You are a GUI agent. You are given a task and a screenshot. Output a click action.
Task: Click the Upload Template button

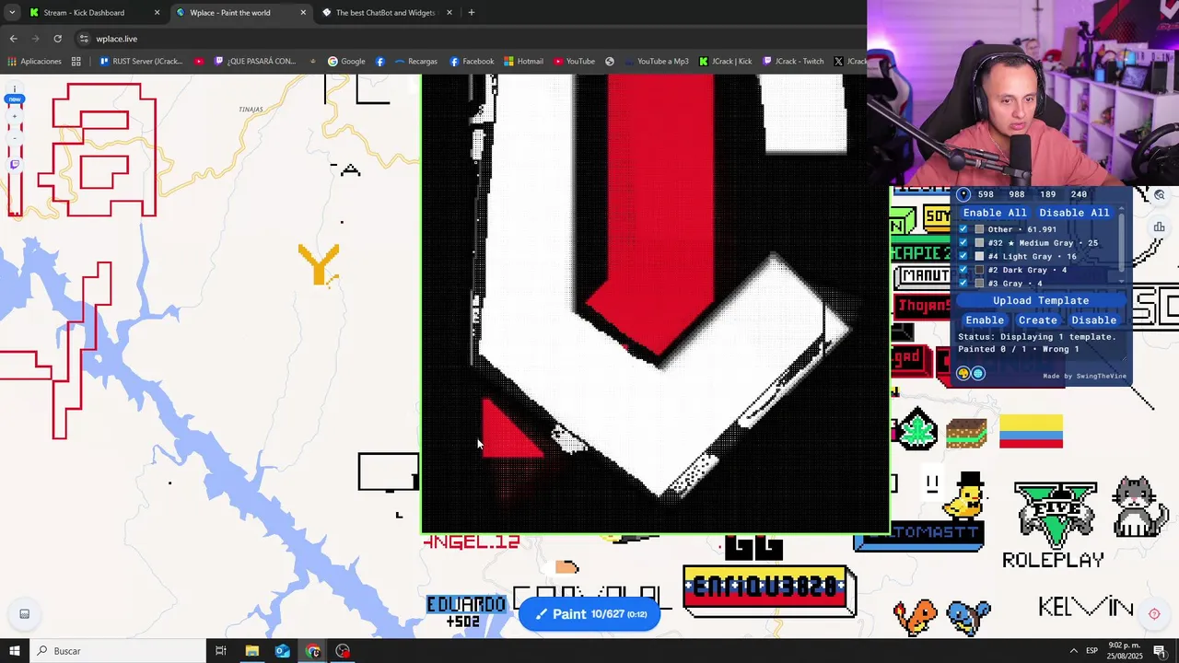[x=1041, y=301]
